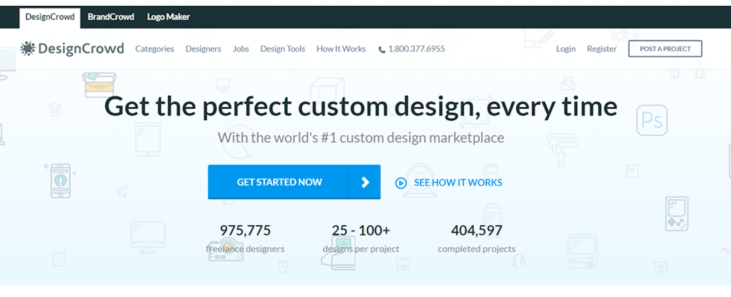Click the handheld game console icon

click(677, 214)
